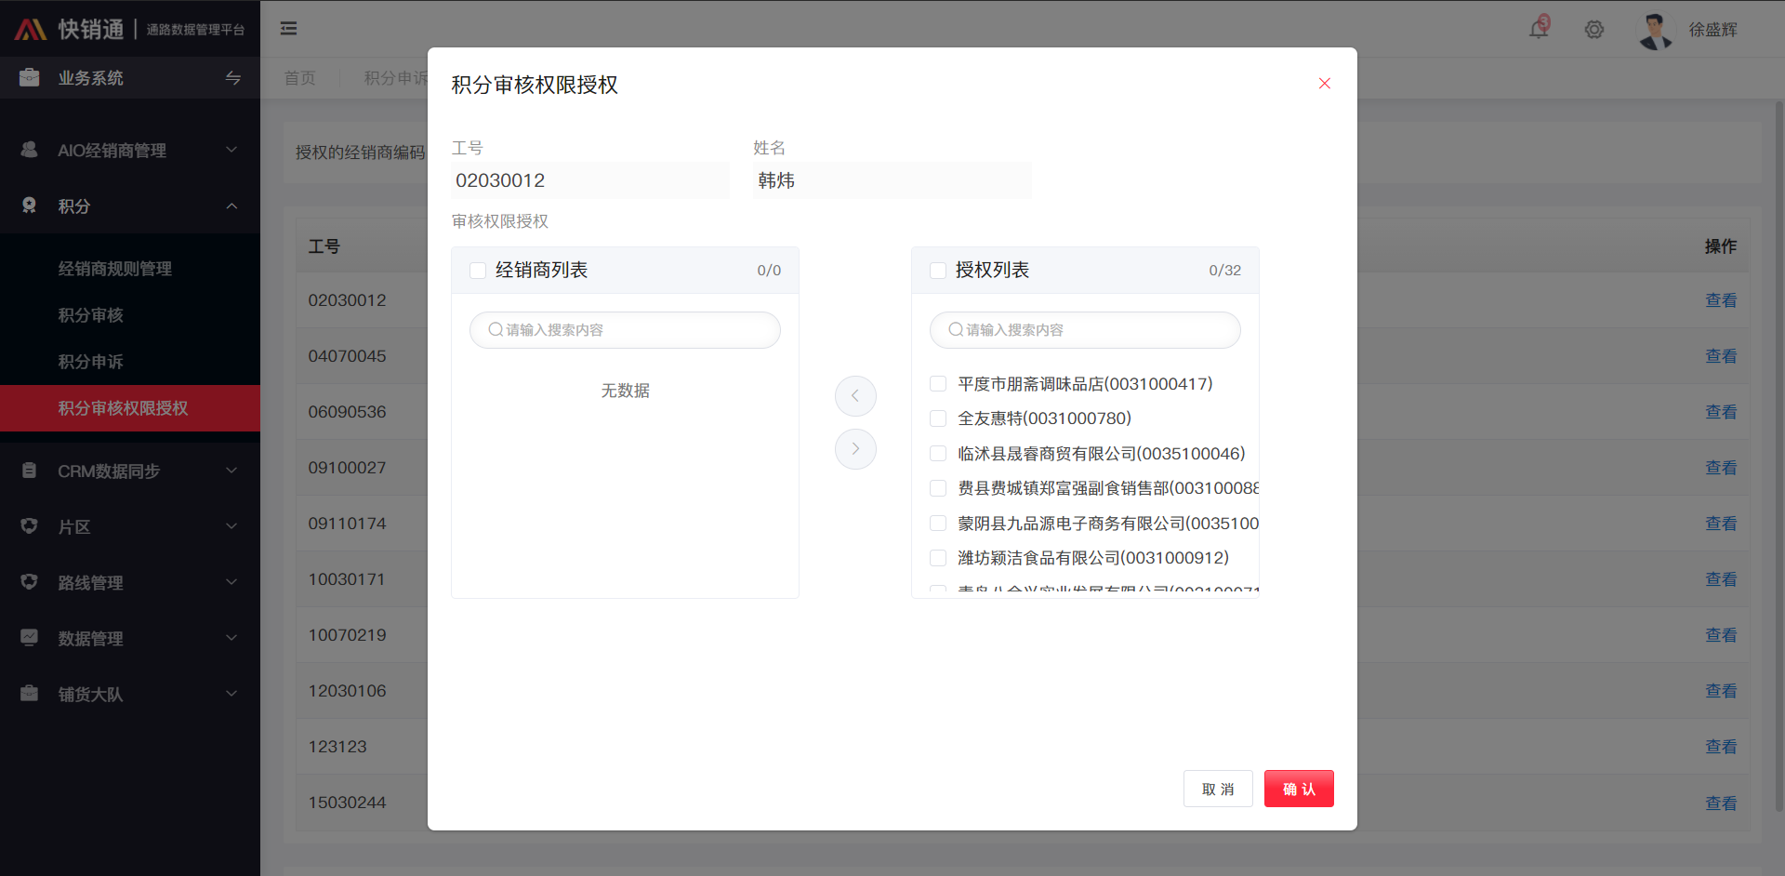This screenshot has height=876, width=1785.
Task: Check 费县费城镇郑富强副食销售部 item
Action: (x=938, y=488)
